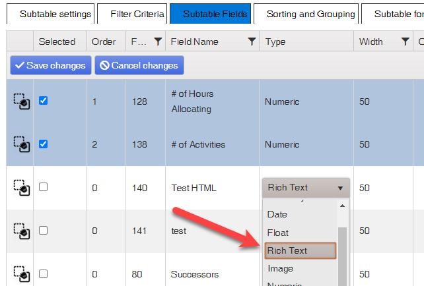
Task: Uncheck Selected box for # of Activities
Action: tap(44, 144)
